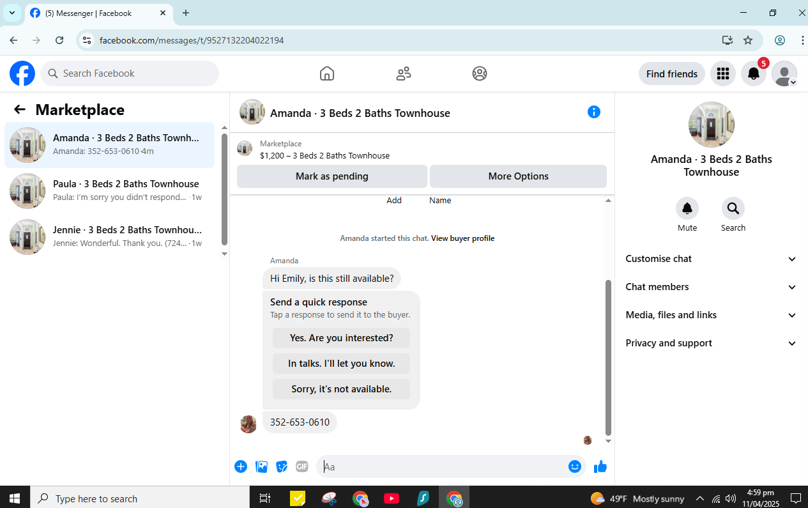Attach a file with the photo icon
This screenshot has width=808, height=508.
point(261,466)
